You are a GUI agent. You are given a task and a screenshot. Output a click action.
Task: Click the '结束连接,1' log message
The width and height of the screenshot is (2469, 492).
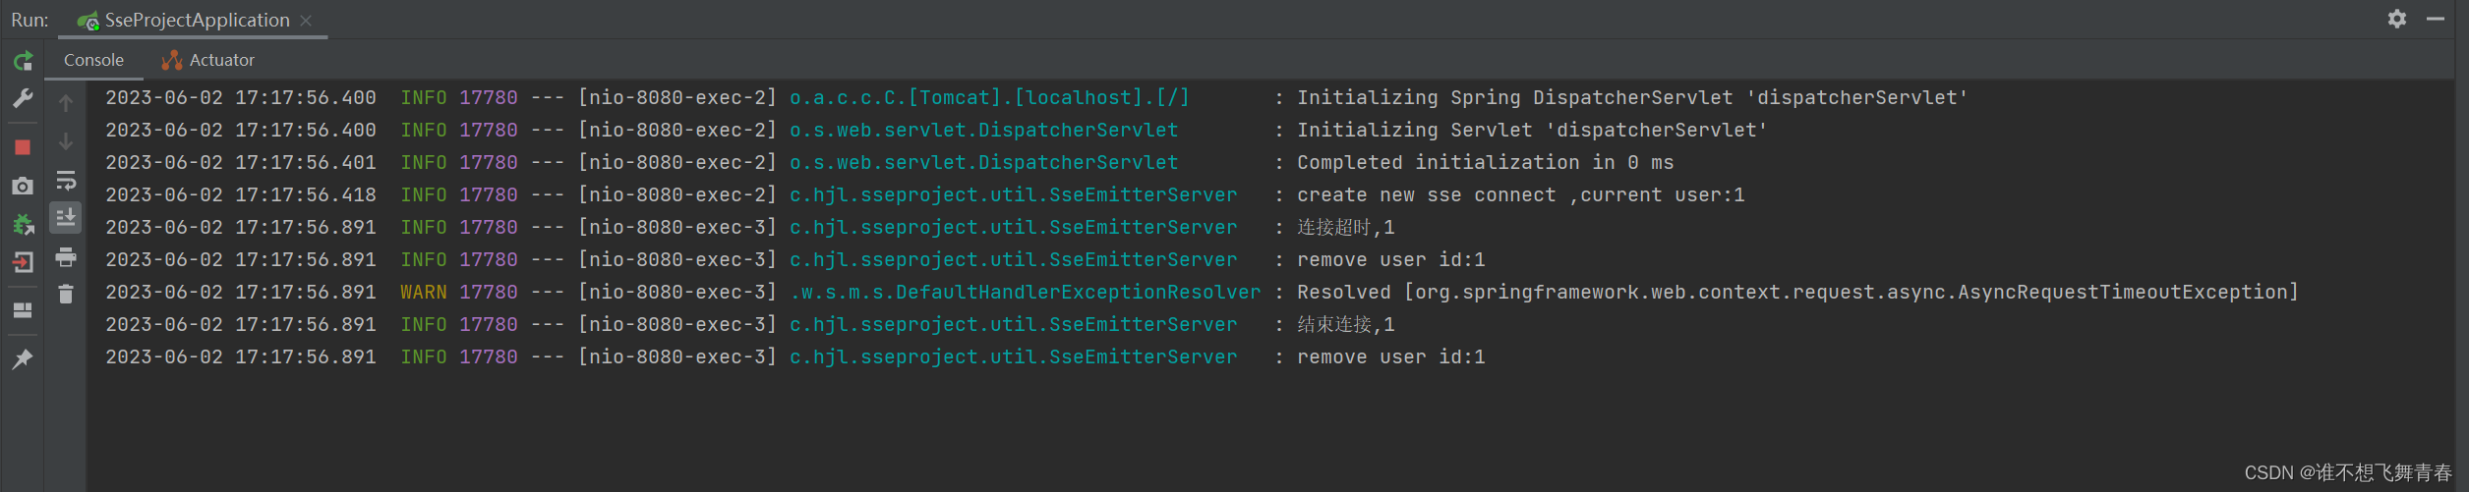click(1346, 324)
